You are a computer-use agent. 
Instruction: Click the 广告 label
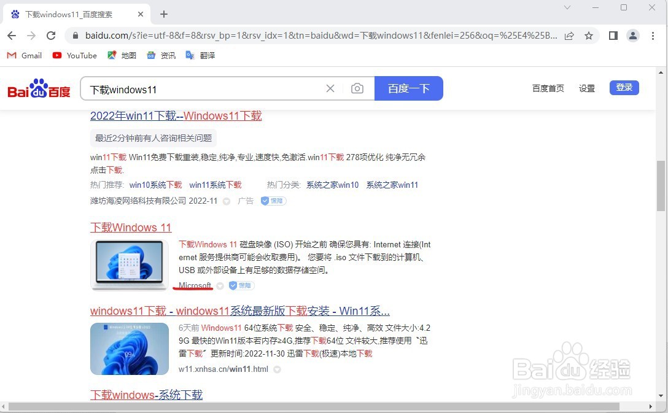point(246,201)
